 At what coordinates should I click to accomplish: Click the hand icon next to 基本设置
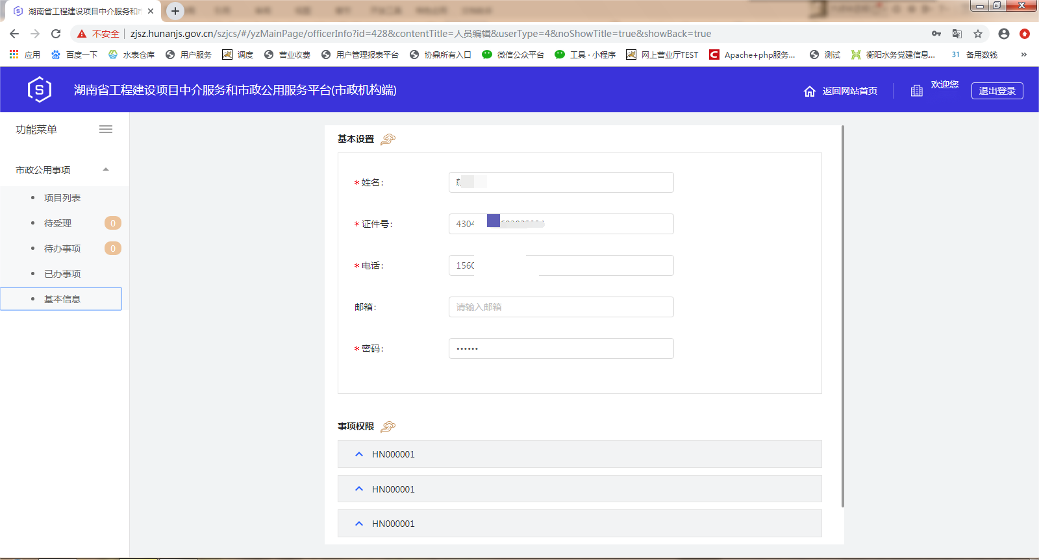click(x=388, y=139)
